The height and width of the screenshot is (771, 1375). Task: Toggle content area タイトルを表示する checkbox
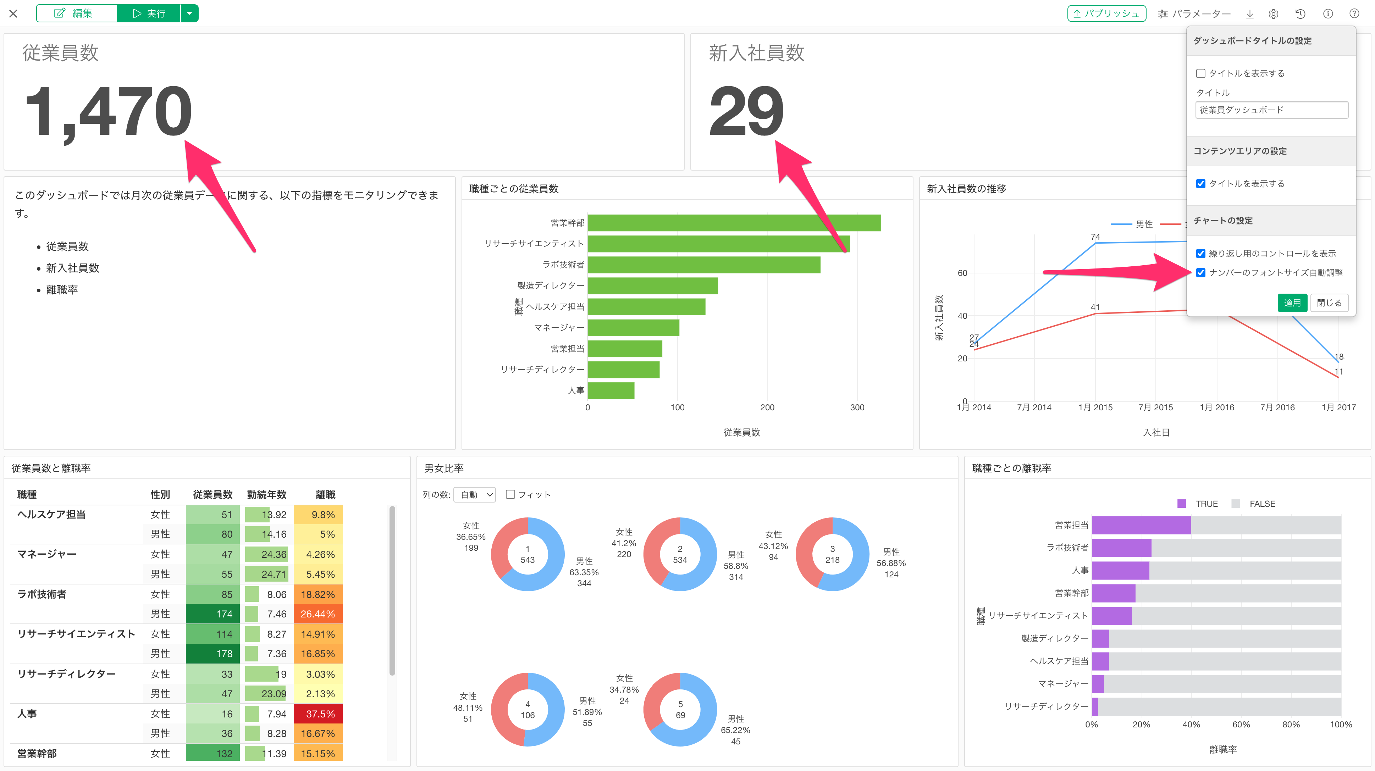click(x=1200, y=184)
